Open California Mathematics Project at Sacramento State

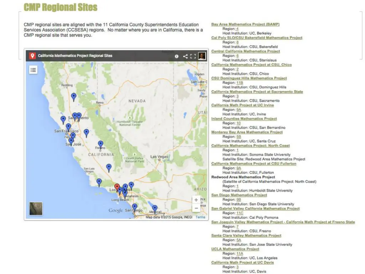257,92
